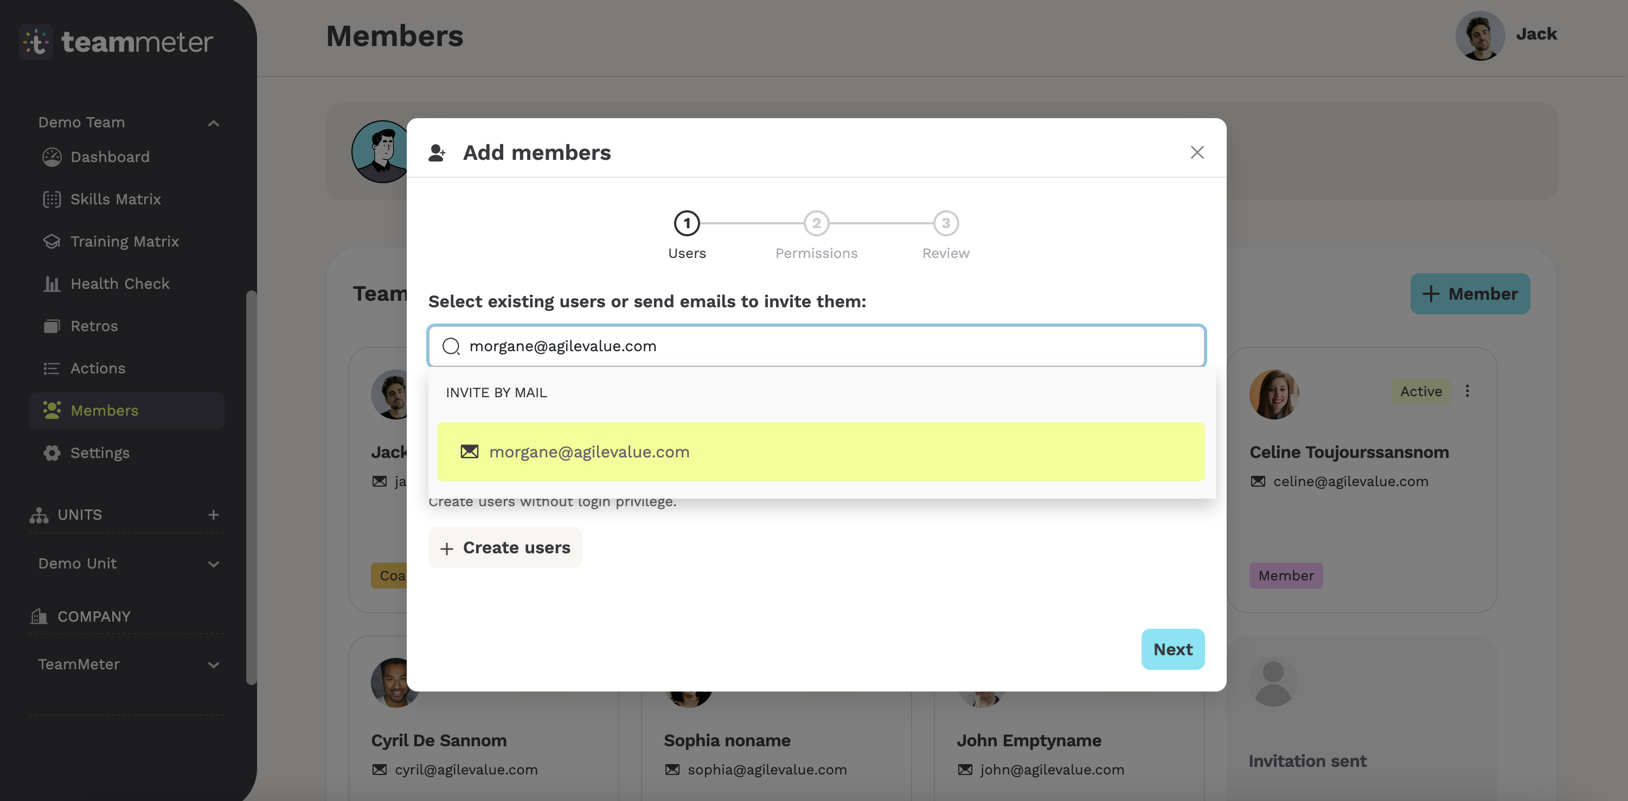Click the envelope icon beside celine@agilevalue.com
This screenshot has height=801, width=1628.
pos(1258,481)
